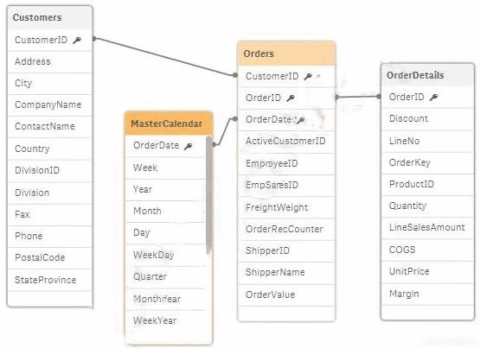
Task: Click the connector endpoint at OrderDetails OrderID
Action: pyautogui.click(x=379, y=97)
